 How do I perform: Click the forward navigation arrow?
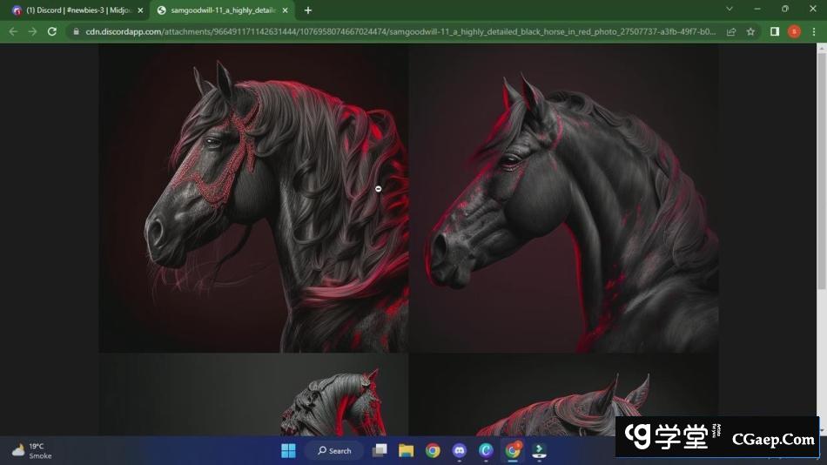32,31
